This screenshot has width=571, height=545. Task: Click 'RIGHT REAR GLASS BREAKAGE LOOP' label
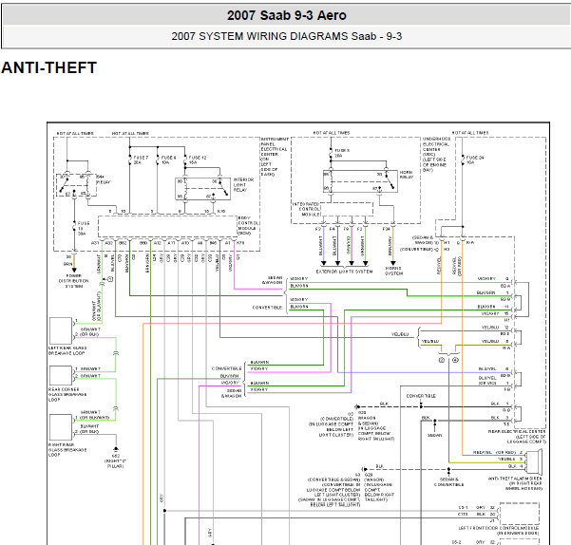point(67,450)
